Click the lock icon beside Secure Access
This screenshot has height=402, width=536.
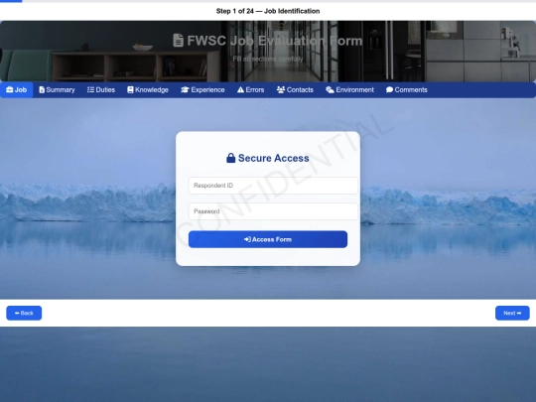[x=230, y=158]
